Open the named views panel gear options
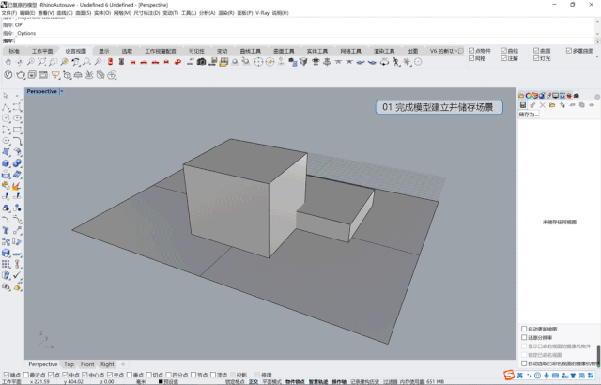 click(597, 97)
